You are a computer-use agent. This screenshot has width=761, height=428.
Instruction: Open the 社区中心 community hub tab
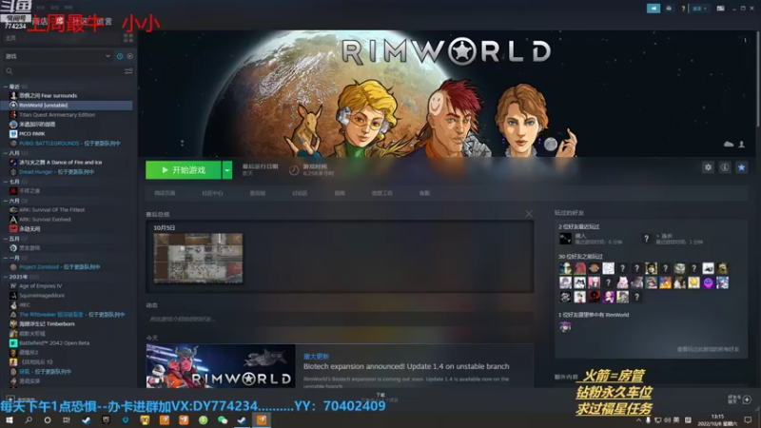coord(212,193)
